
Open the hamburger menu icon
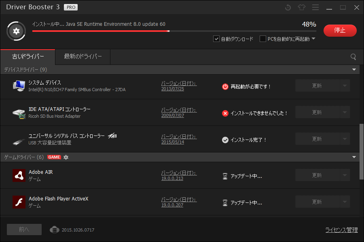tap(315, 7)
